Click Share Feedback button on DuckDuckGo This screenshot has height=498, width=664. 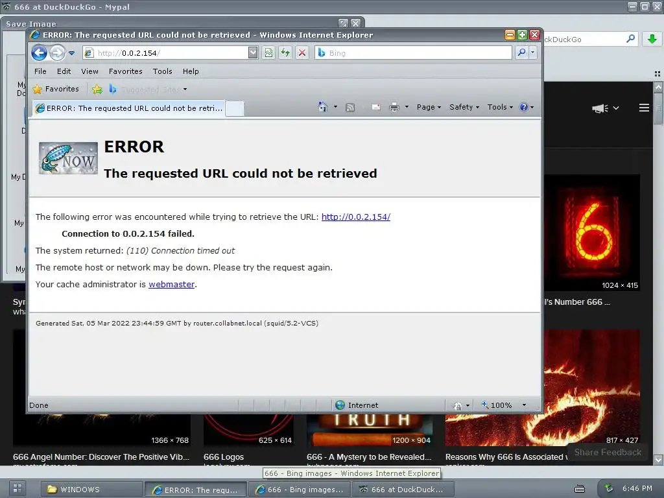coord(608,452)
